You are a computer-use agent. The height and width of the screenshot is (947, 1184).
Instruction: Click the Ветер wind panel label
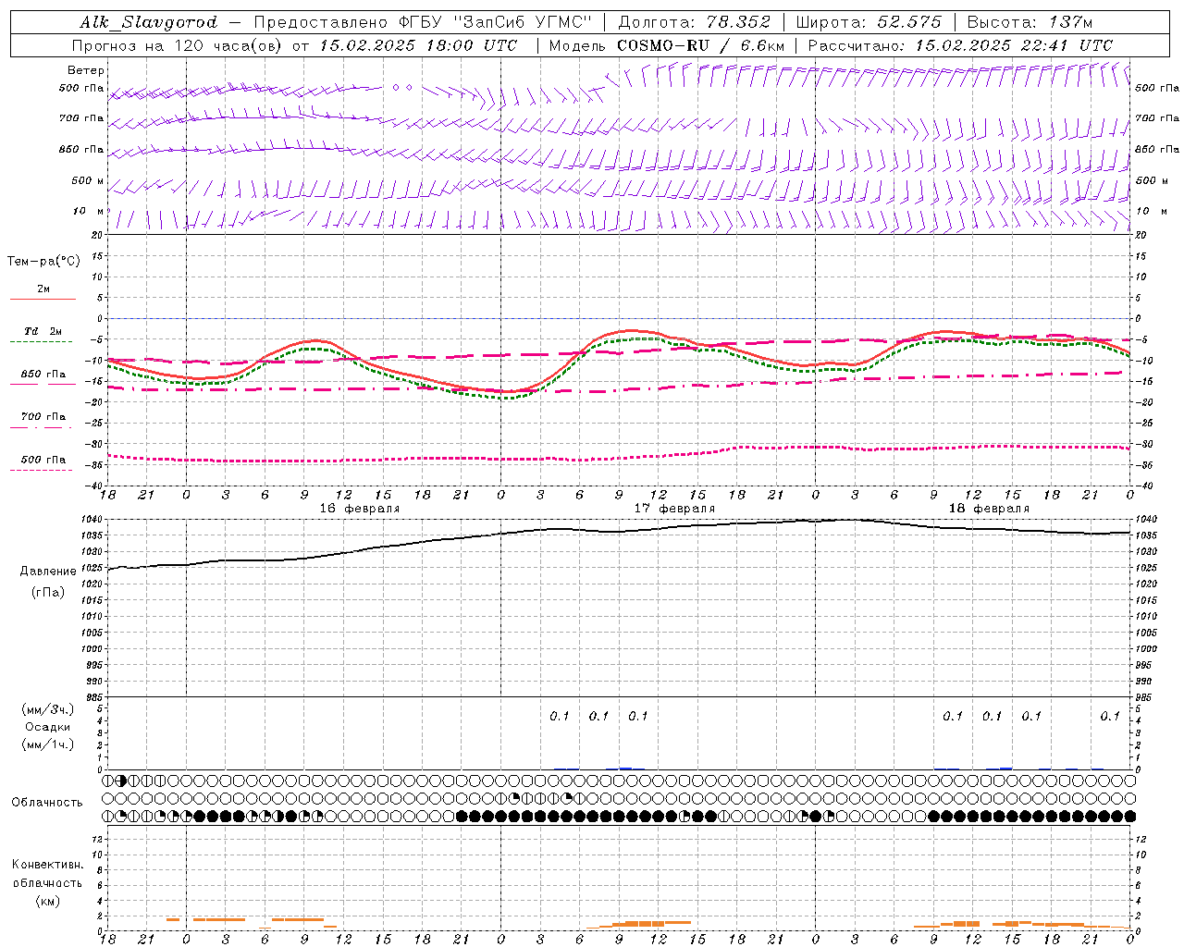click(x=86, y=70)
